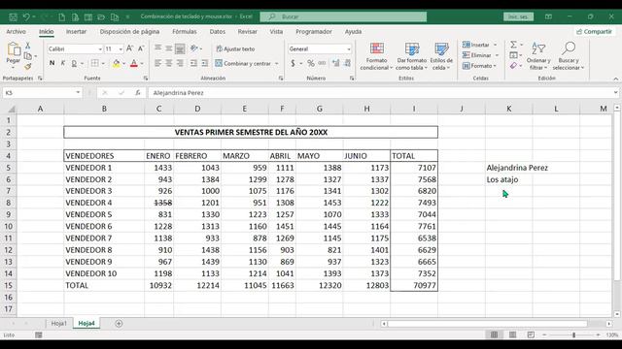
Task: Apply percent style format
Action: (311, 63)
